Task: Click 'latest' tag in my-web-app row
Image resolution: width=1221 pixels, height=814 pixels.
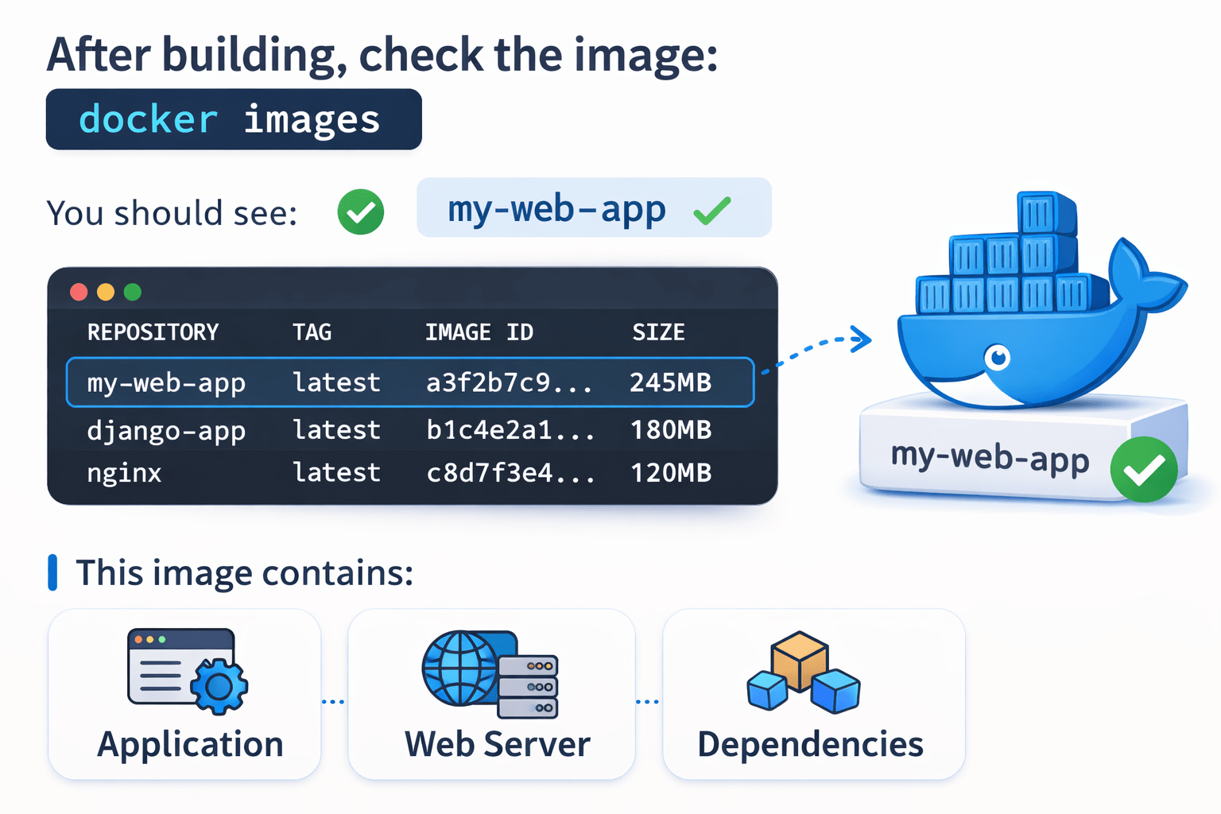Action: (x=337, y=383)
